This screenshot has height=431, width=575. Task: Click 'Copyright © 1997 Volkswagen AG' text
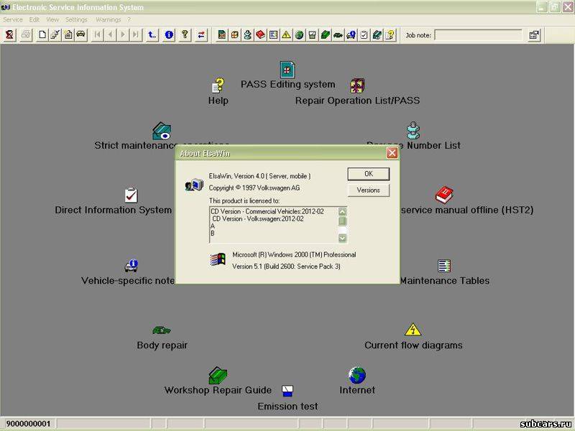[x=254, y=187]
